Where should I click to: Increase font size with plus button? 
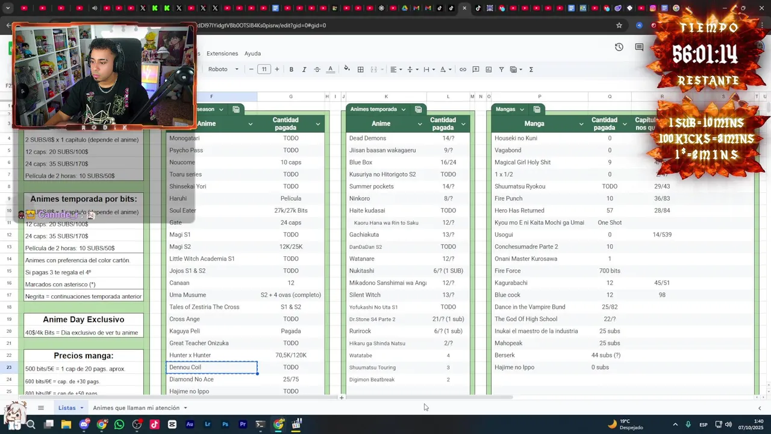tap(277, 69)
